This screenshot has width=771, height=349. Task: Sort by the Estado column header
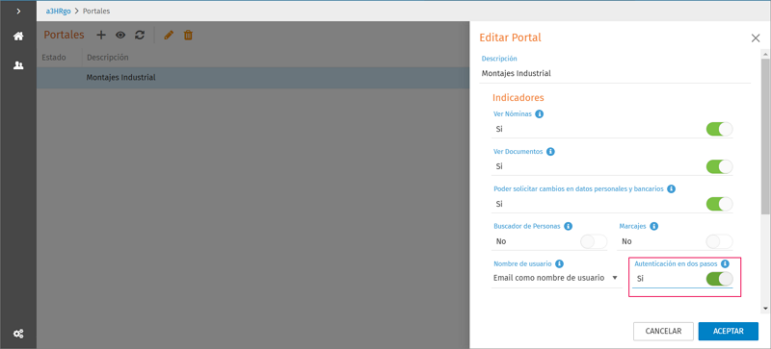54,58
